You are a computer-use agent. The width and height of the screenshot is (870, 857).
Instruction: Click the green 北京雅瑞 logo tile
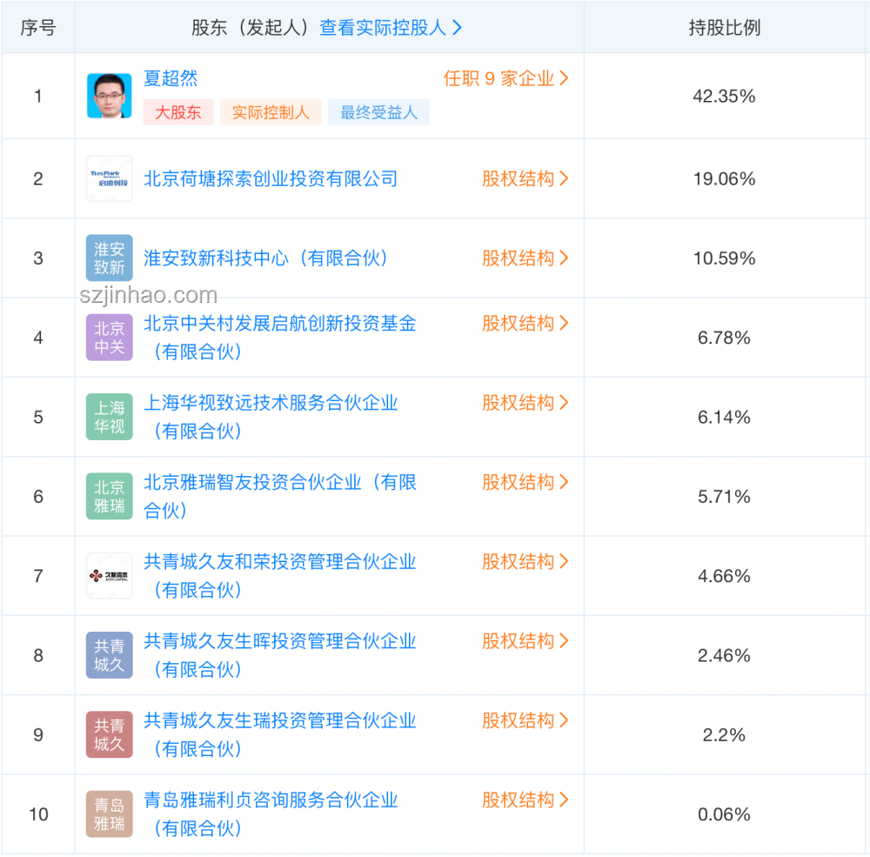(x=110, y=496)
